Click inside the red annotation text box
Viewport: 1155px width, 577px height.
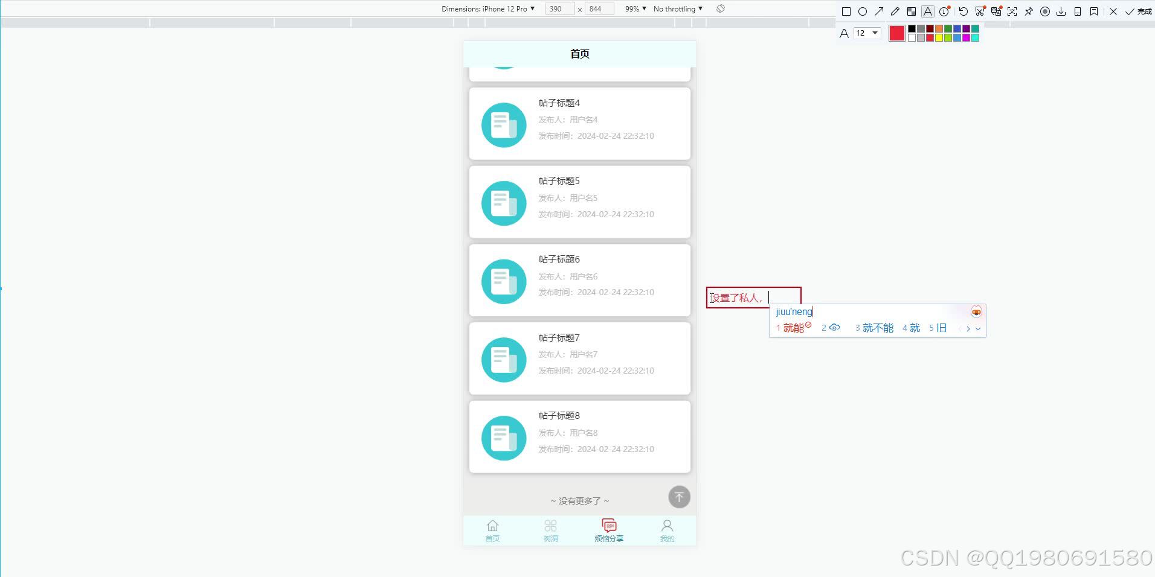click(754, 298)
